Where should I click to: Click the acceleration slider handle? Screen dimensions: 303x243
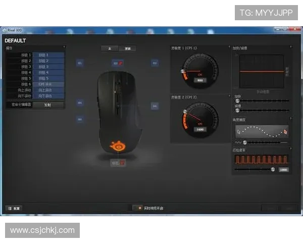pos(237,101)
